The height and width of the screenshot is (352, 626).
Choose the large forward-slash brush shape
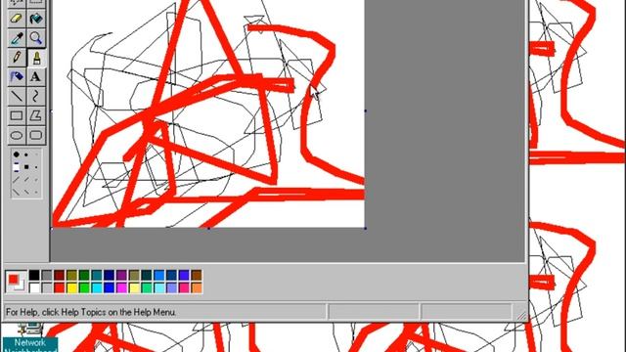click(16, 180)
